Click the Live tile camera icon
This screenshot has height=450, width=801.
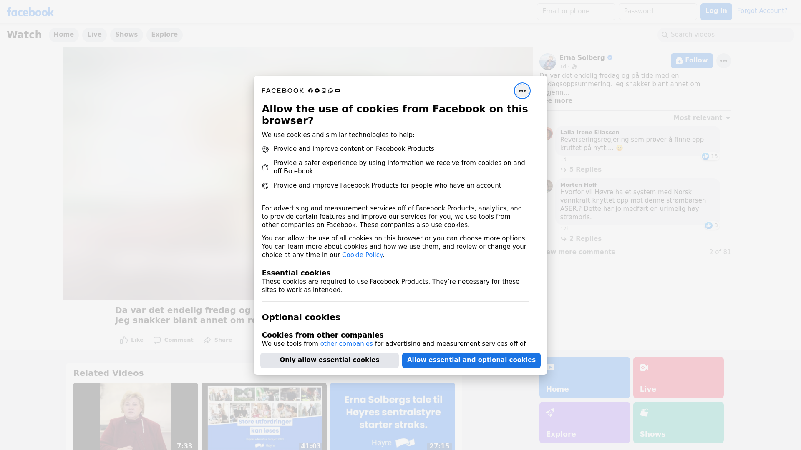tap(644, 367)
